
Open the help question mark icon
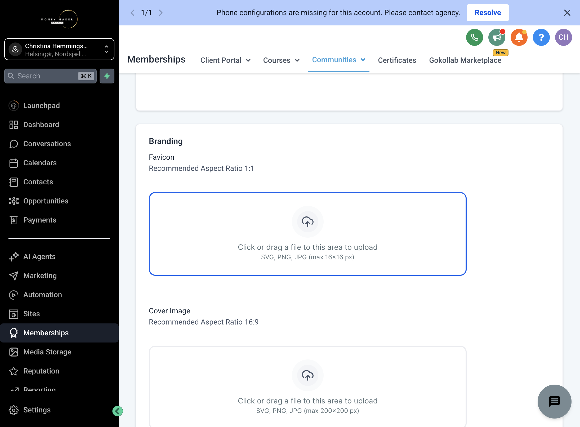[541, 37]
